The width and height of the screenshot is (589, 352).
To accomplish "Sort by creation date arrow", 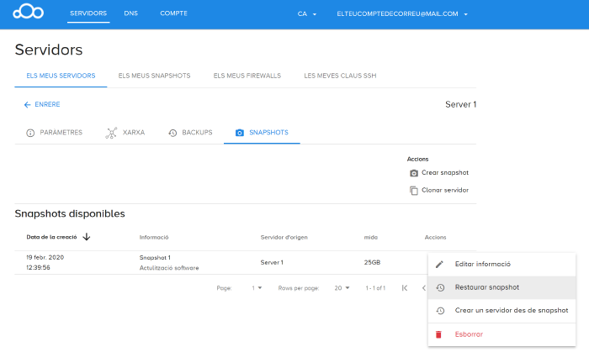I will pos(87,237).
